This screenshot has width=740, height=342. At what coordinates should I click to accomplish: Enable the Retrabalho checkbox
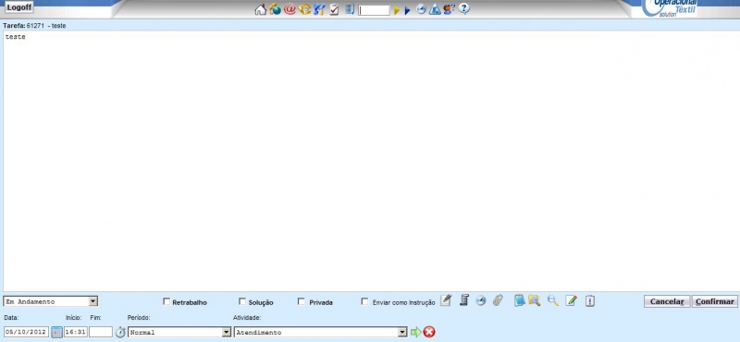coord(166,301)
